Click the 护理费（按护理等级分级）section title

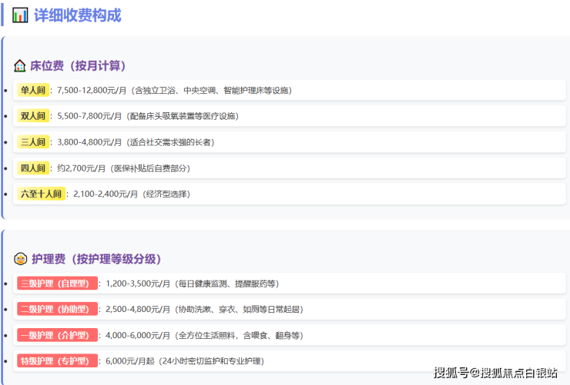[96, 259]
